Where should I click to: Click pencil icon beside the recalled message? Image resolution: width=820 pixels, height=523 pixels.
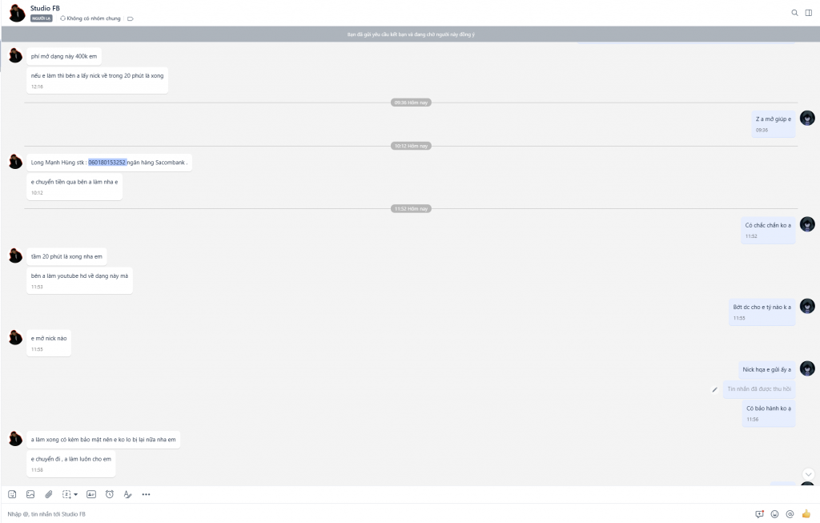coord(714,389)
